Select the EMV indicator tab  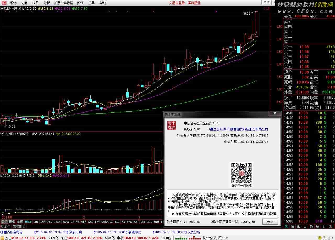pyautogui.click(x=97, y=222)
